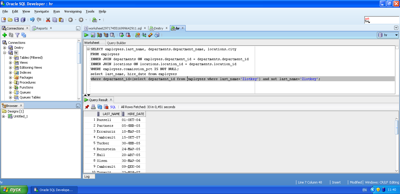Click the Unshared SQL Worksheet icon

(x=138, y=35)
